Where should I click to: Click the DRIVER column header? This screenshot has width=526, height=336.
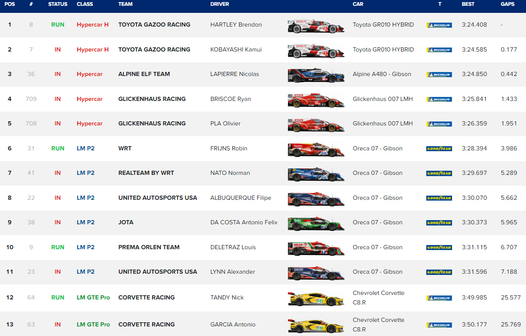click(x=220, y=4)
